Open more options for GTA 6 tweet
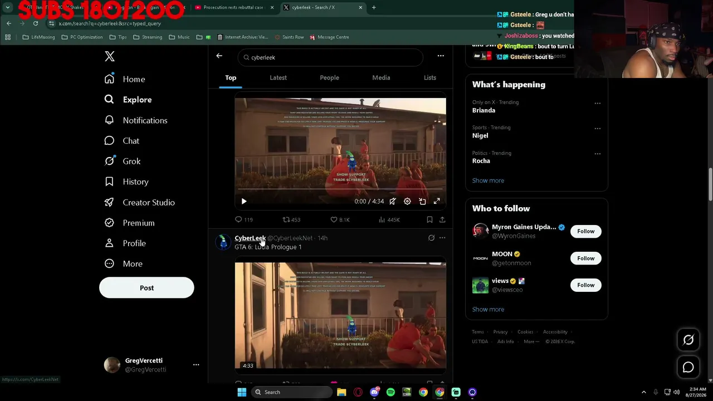The width and height of the screenshot is (713, 401). [442, 238]
